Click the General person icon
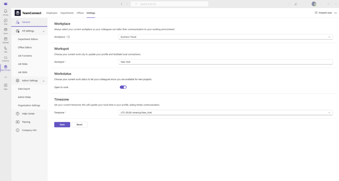Image resolution: width=339 pixels, height=181 pixels. pyautogui.click(x=18, y=22)
